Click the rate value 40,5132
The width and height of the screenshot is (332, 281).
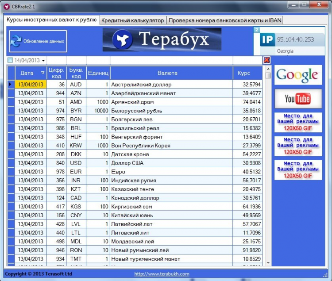247,172
